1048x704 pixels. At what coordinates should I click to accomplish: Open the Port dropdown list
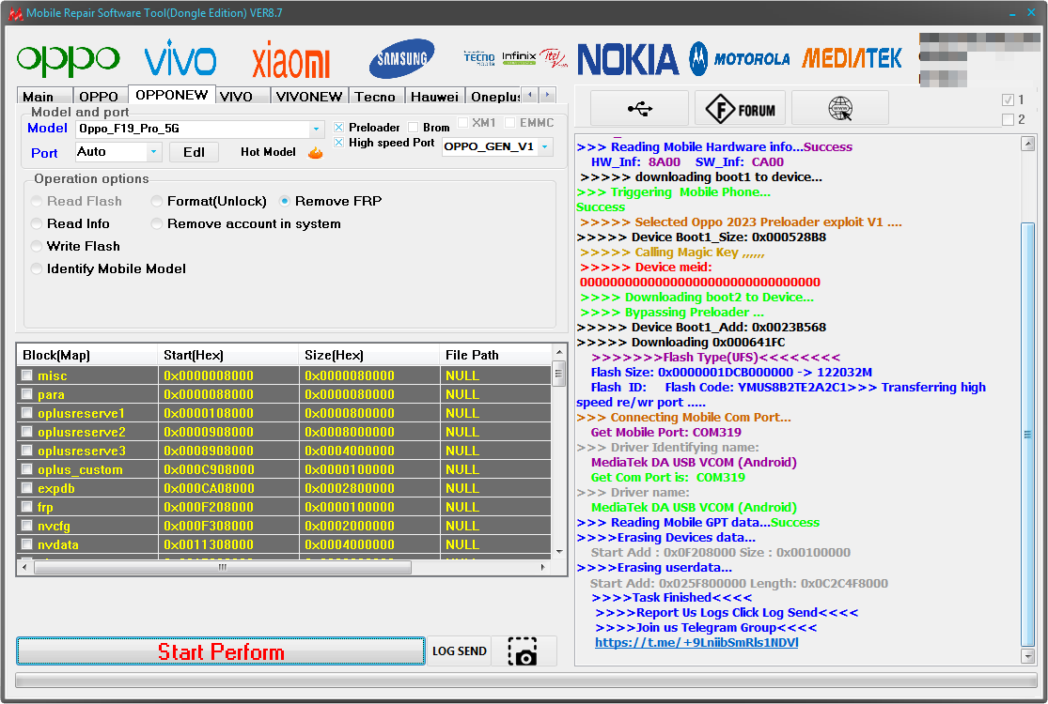(154, 152)
